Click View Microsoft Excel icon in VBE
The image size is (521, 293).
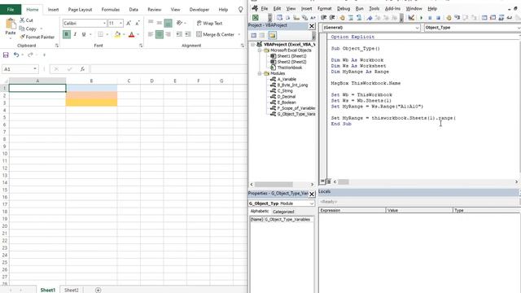click(255, 18)
